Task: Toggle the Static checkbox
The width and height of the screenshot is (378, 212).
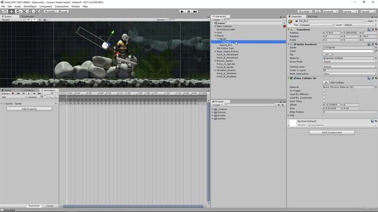Action: pyautogui.click(x=366, y=21)
